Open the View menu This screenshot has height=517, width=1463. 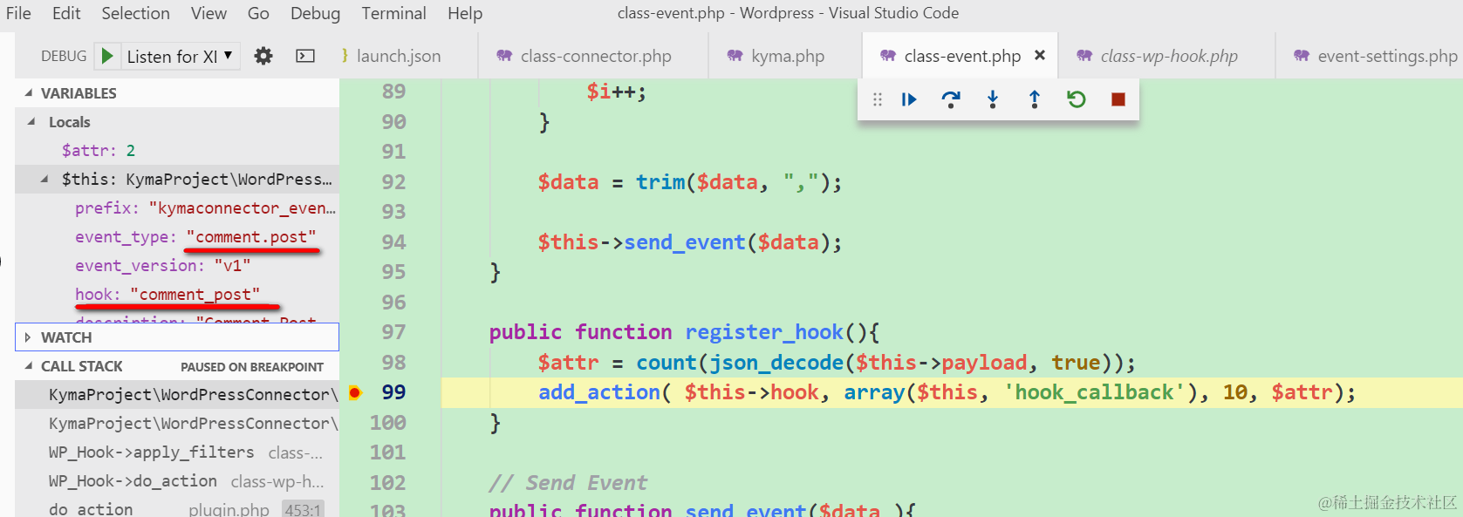[x=209, y=13]
